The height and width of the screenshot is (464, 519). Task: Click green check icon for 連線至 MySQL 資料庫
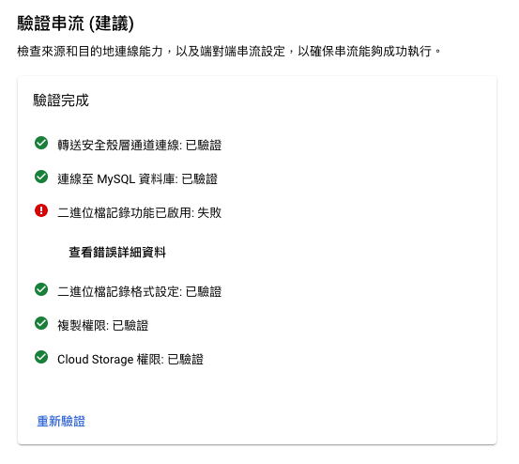[x=41, y=177]
